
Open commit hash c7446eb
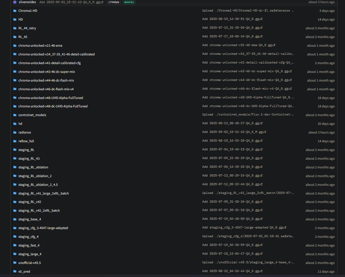pyautogui.click(x=114, y=2)
